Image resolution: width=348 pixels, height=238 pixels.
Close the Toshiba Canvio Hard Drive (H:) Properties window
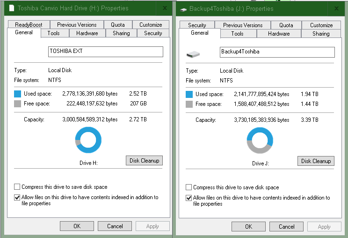click(x=165, y=8)
